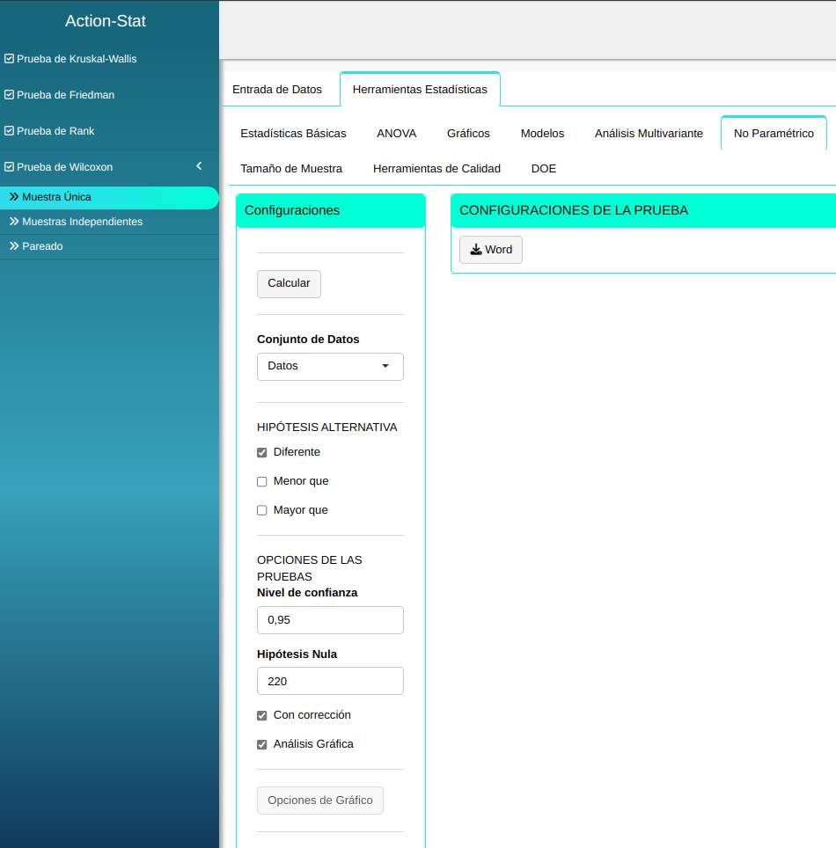Click the Prueba de Rank checkmark icon

click(9, 131)
